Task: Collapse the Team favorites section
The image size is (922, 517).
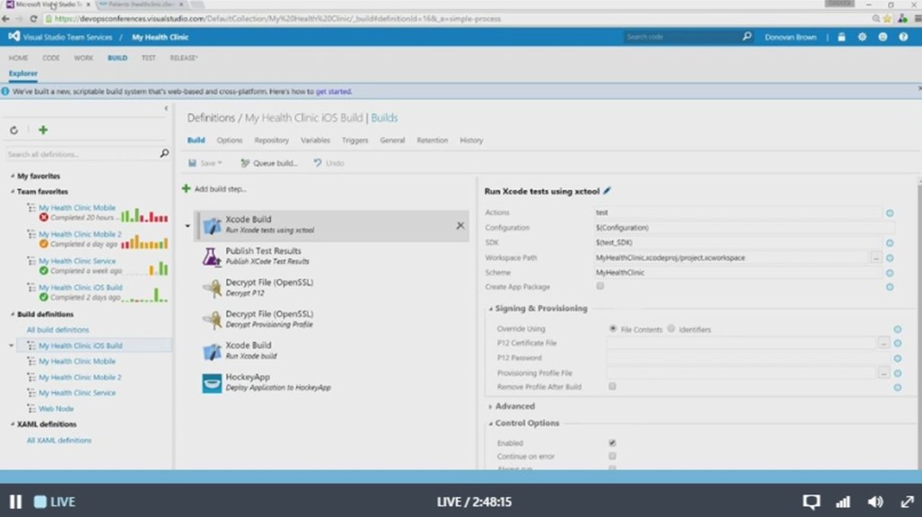Action: [13, 192]
